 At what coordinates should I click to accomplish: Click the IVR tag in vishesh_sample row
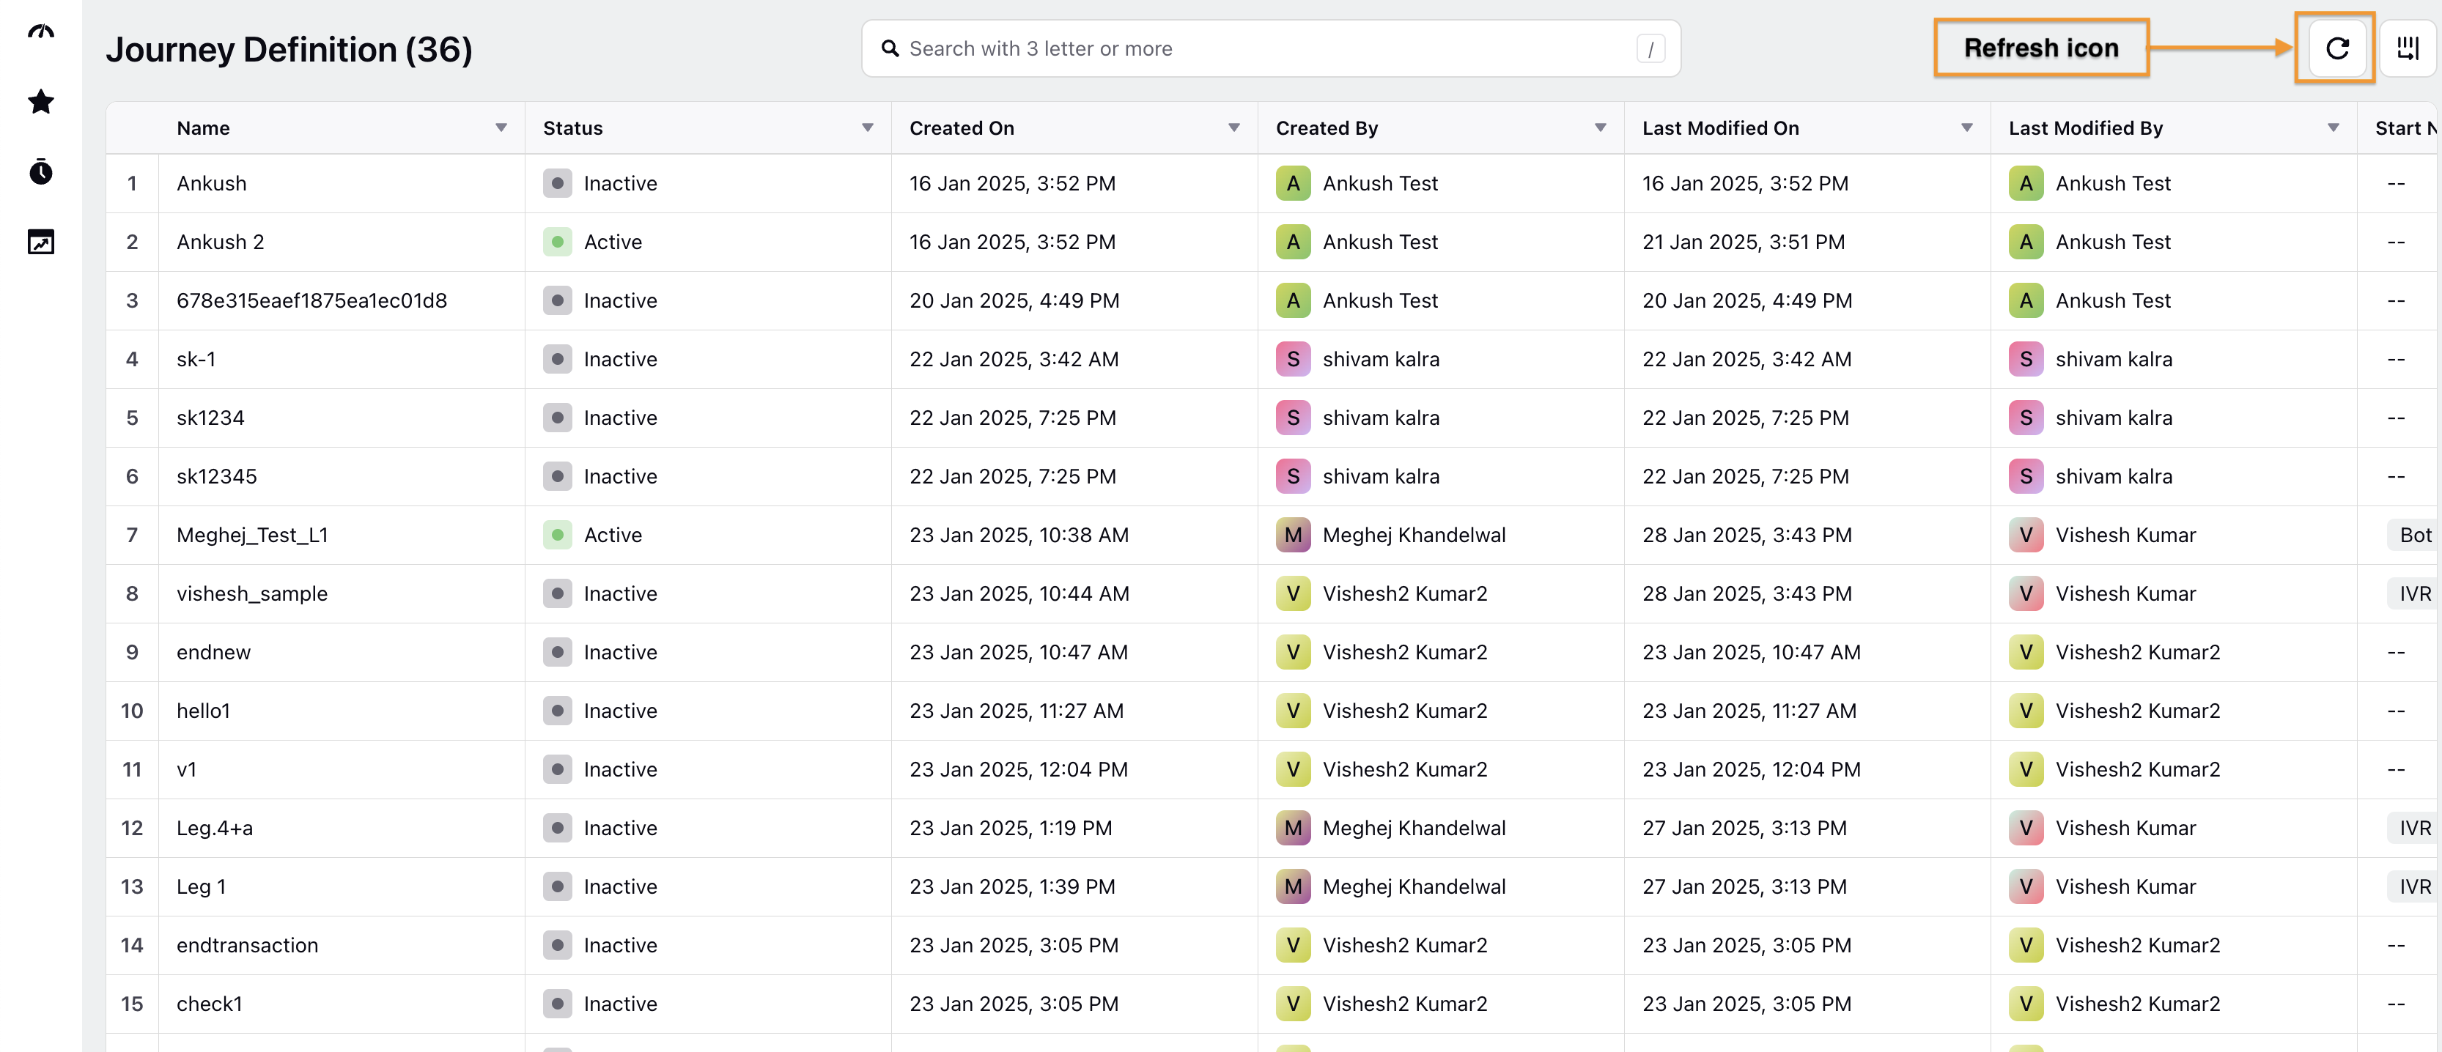pyautogui.click(x=2413, y=593)
